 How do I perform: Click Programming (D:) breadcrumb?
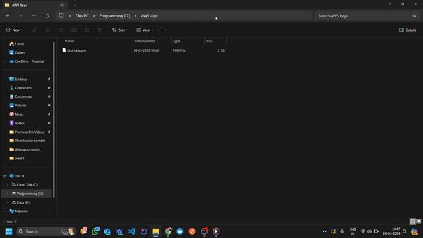coord(114,16)
